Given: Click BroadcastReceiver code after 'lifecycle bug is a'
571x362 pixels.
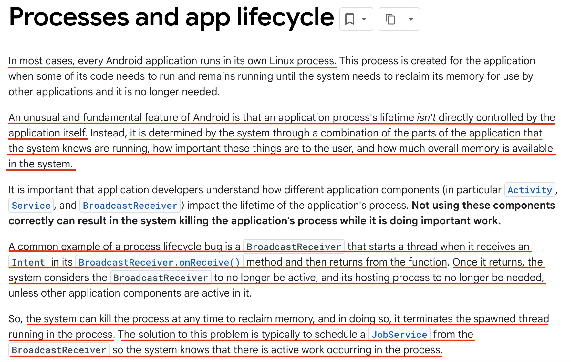Looking at the screenshot, I should (294, 247).
